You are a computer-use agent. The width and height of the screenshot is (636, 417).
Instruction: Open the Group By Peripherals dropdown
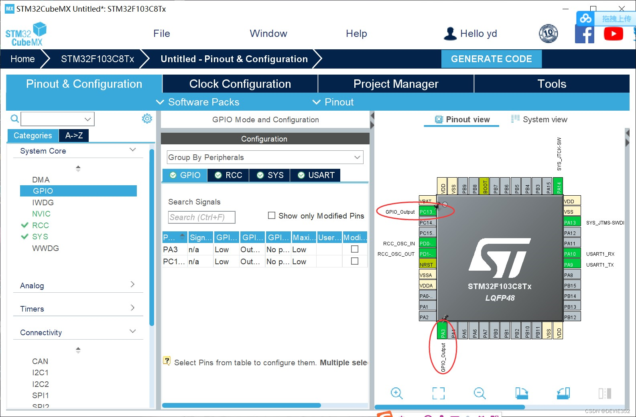[265, 157]
